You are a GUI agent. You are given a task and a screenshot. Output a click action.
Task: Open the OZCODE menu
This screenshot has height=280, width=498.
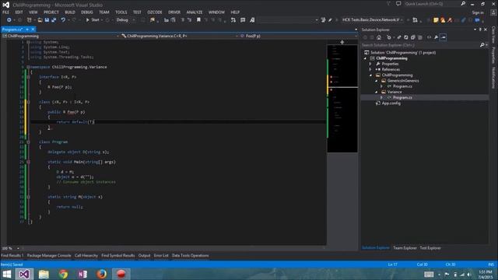pyautogui.click(x=155, y=12)
